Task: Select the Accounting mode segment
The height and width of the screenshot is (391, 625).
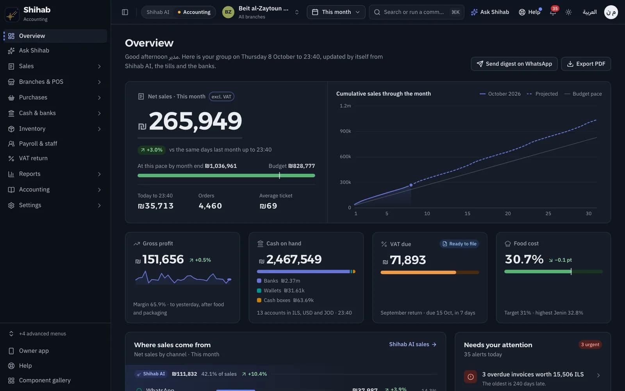Action: click(x=194, y=12)
